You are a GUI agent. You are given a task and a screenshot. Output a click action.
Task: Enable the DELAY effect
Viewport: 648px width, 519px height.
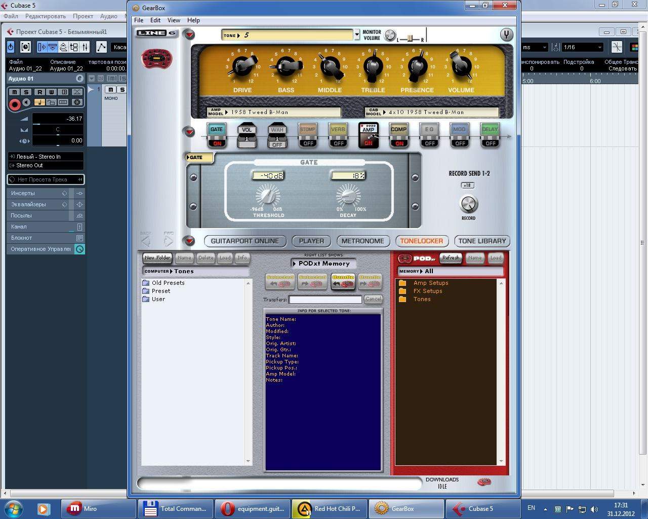tap(490, 135)
